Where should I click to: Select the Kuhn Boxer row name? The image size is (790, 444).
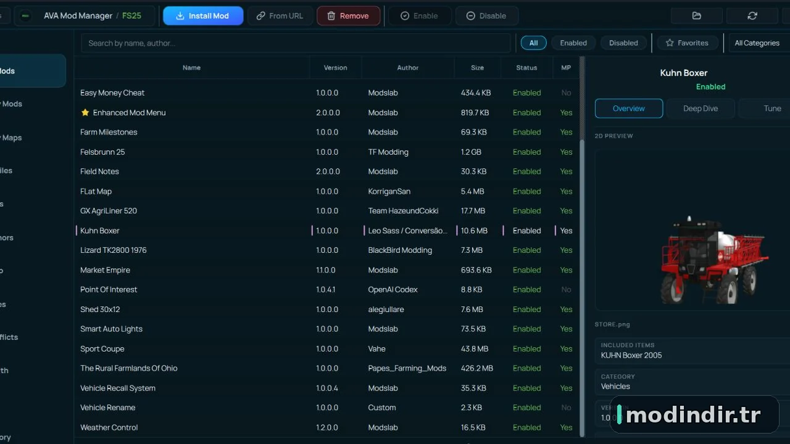(x=100, y=231)
